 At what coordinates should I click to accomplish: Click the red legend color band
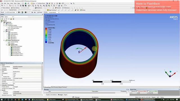pos(46,29)
